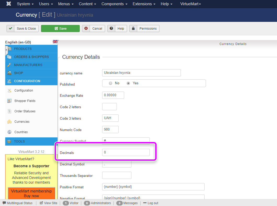
Task: Click the Visitor count badge
Action: (x=66, y=203)
